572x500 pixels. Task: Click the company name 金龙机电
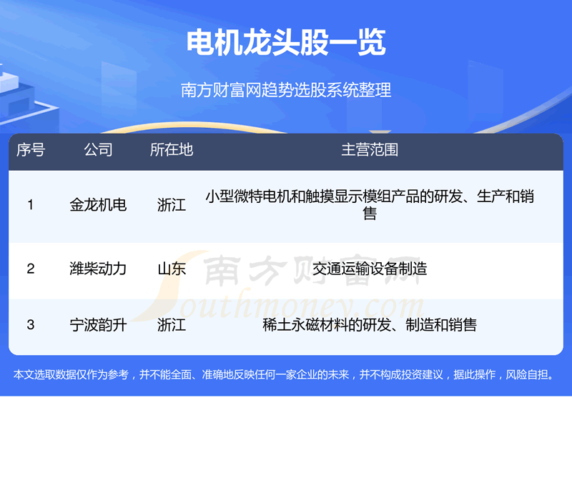point(98,205)
